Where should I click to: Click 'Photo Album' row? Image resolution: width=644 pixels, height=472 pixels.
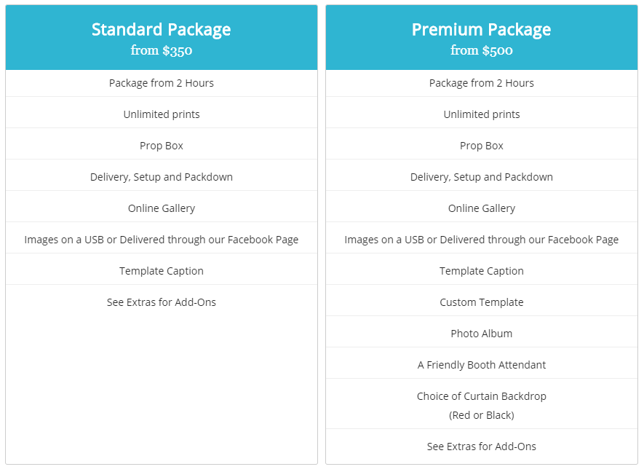[x=481, y=334]
